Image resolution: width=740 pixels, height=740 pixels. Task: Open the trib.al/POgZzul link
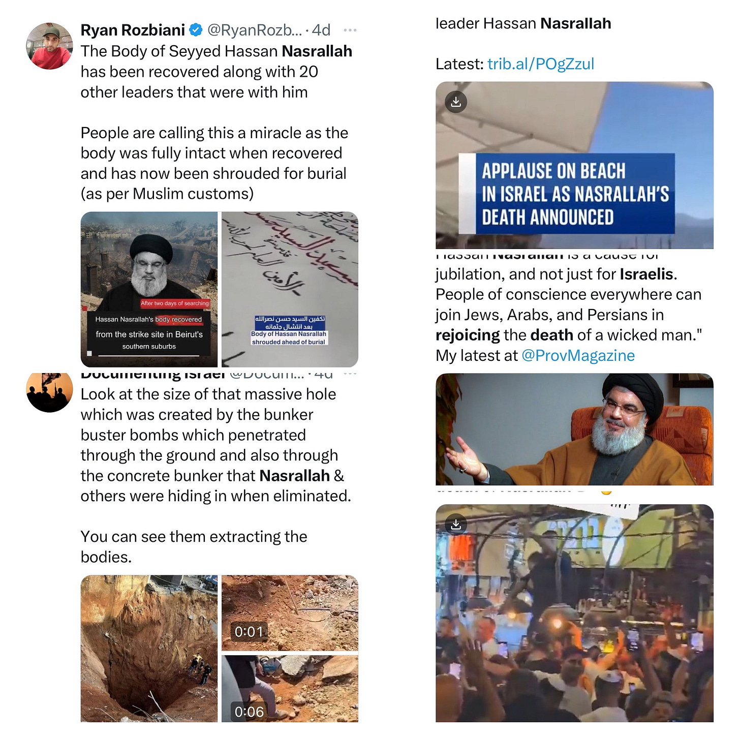click(x=541, y=64)
